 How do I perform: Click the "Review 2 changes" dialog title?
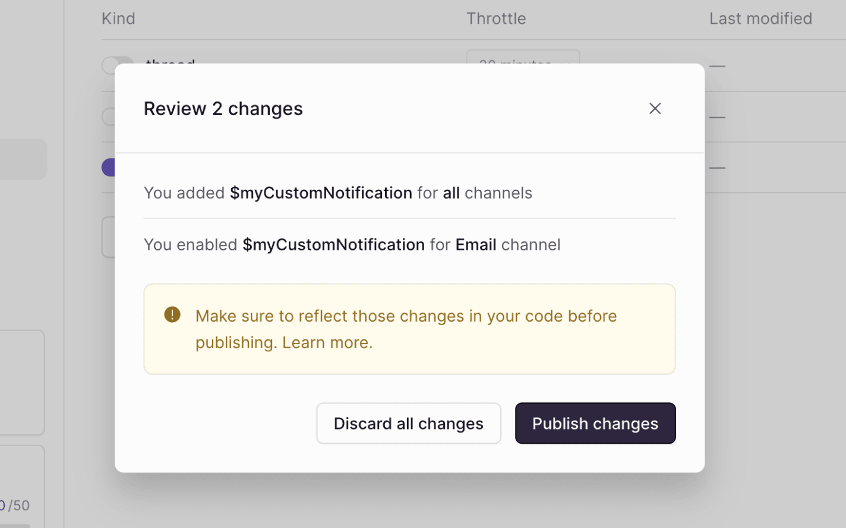[223, 108]
